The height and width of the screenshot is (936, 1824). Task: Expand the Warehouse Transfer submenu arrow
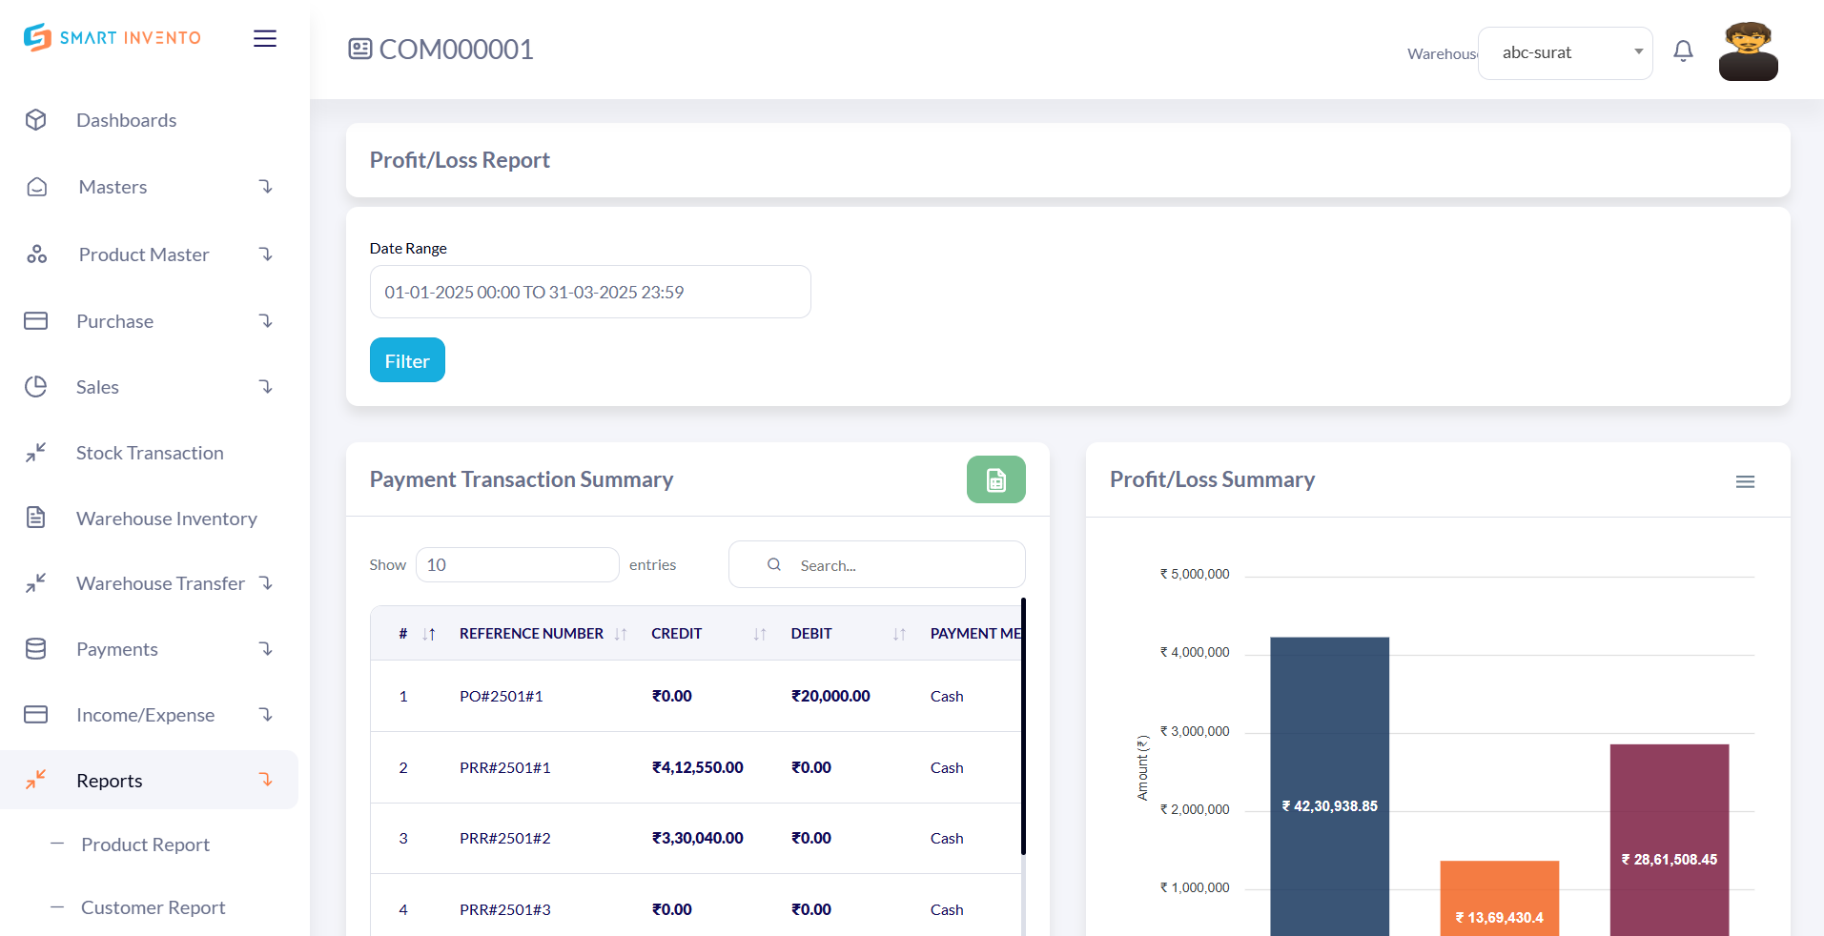coord(266,583)
